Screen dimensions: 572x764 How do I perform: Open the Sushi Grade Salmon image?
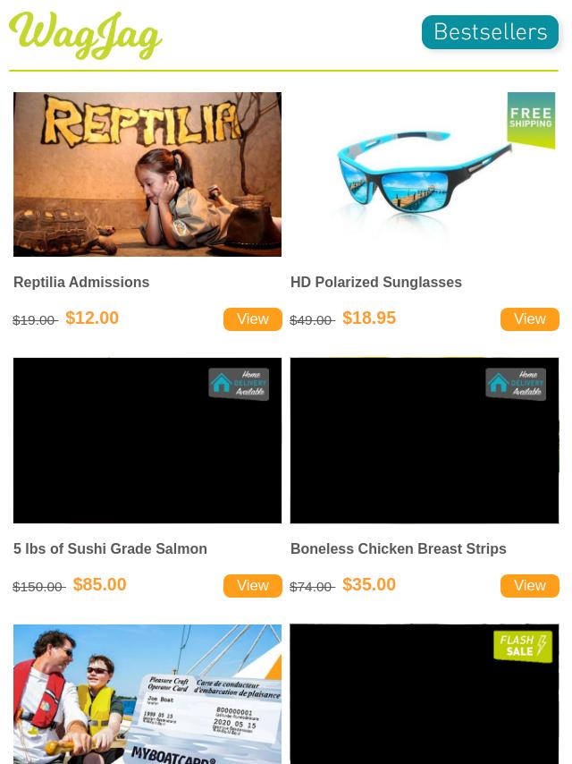click(147, 440)
